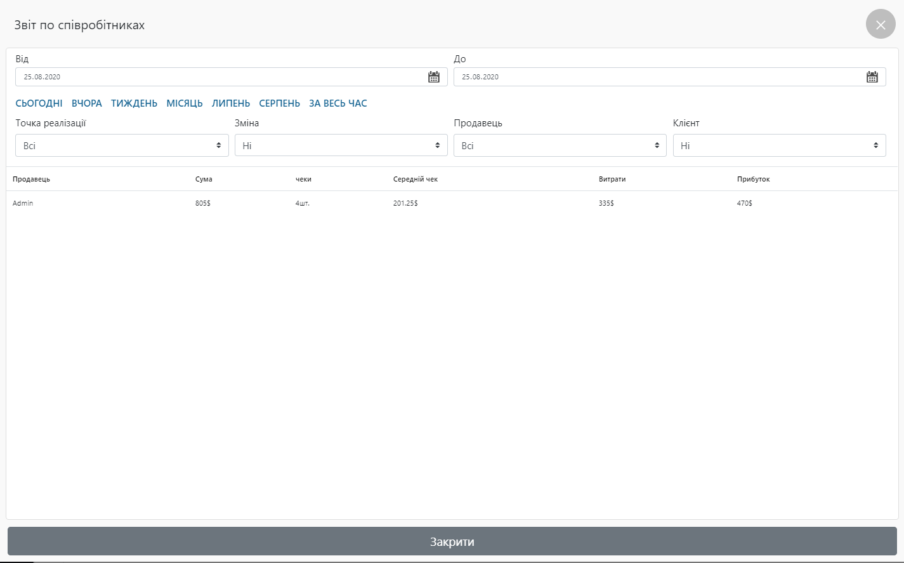Click the Прибуток column header
This screenshot has width=904, height=563.
point(753,179)
